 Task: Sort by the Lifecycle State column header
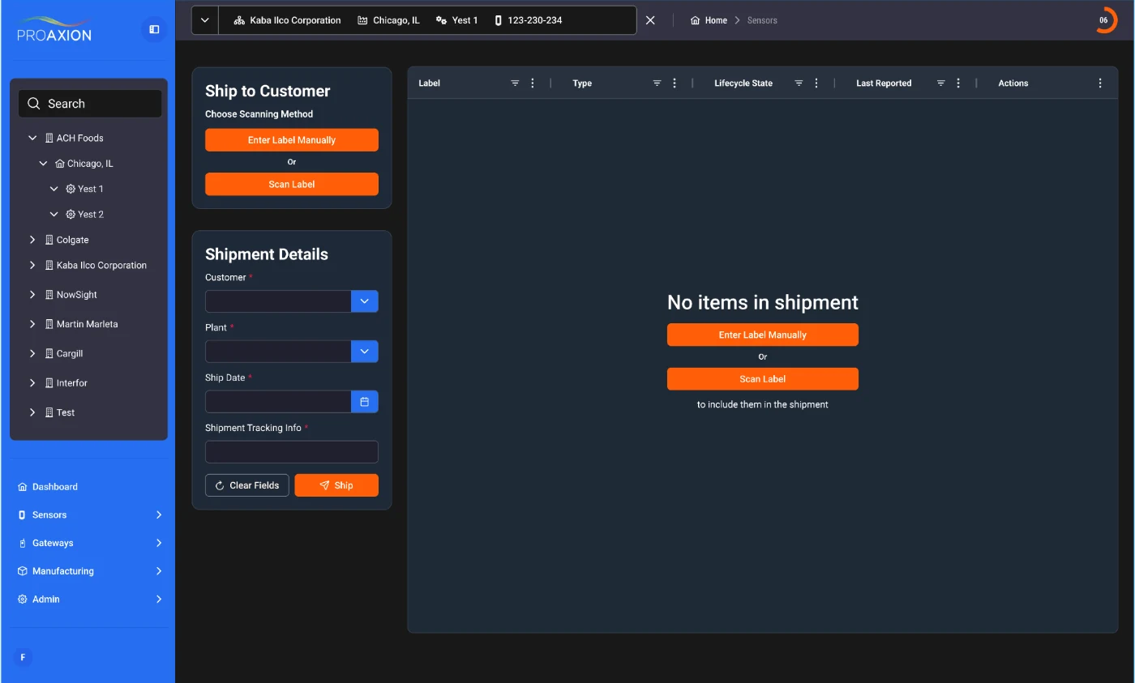[743, 83]
